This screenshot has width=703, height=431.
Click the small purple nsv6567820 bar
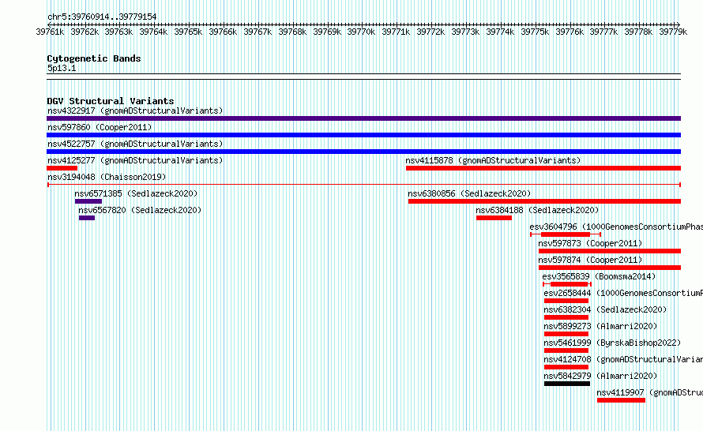[x=87, y=218]
